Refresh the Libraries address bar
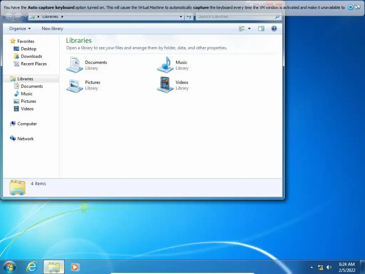 189,16
